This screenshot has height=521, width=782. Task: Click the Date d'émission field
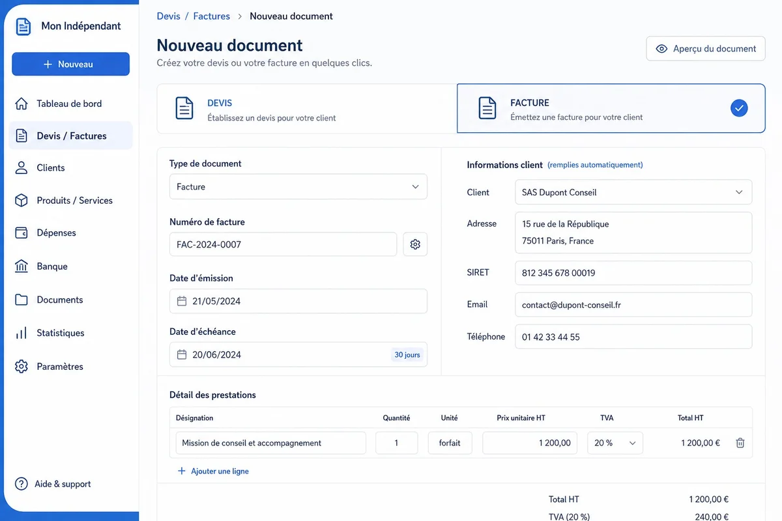(298, 302)
